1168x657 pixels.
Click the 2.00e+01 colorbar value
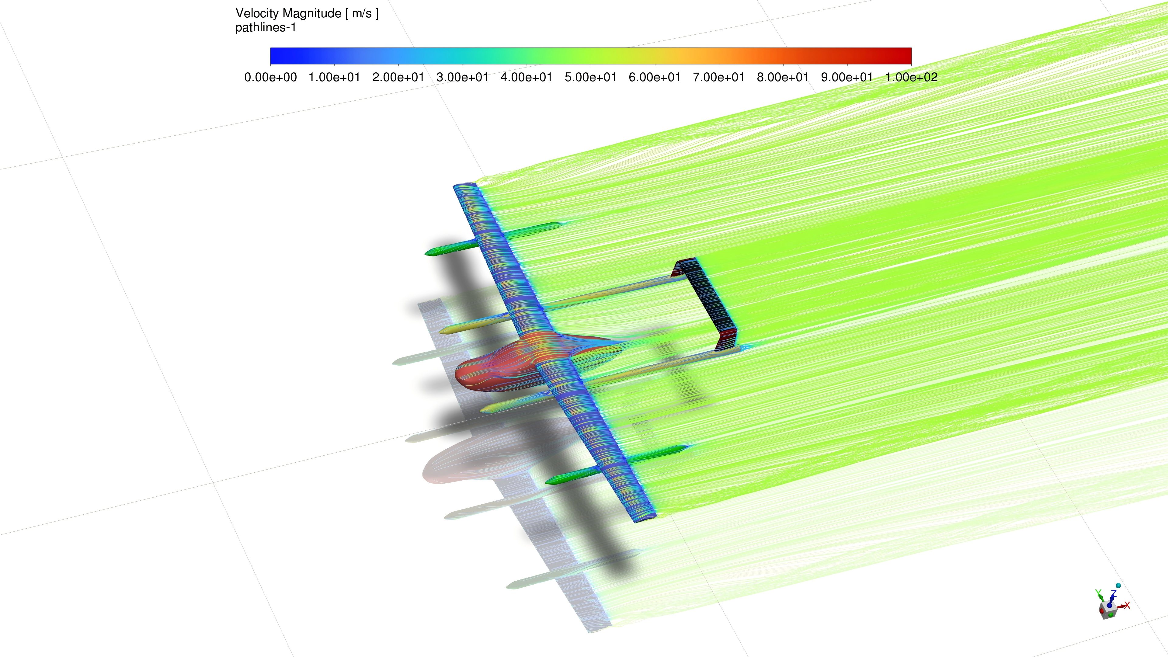click(398, 77)
